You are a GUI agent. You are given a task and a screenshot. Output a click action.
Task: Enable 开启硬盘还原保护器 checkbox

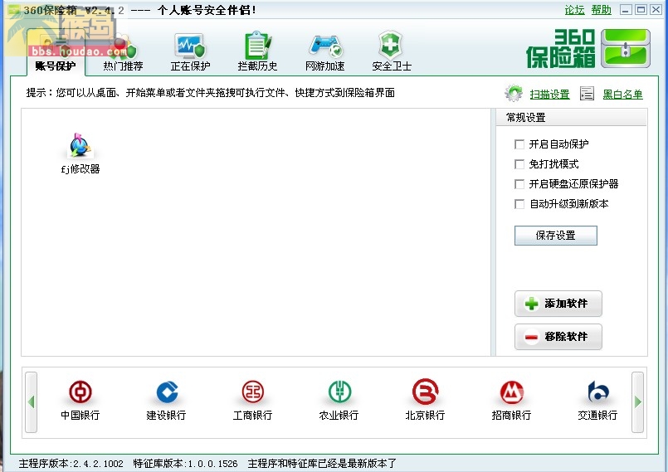coord(519,184)
